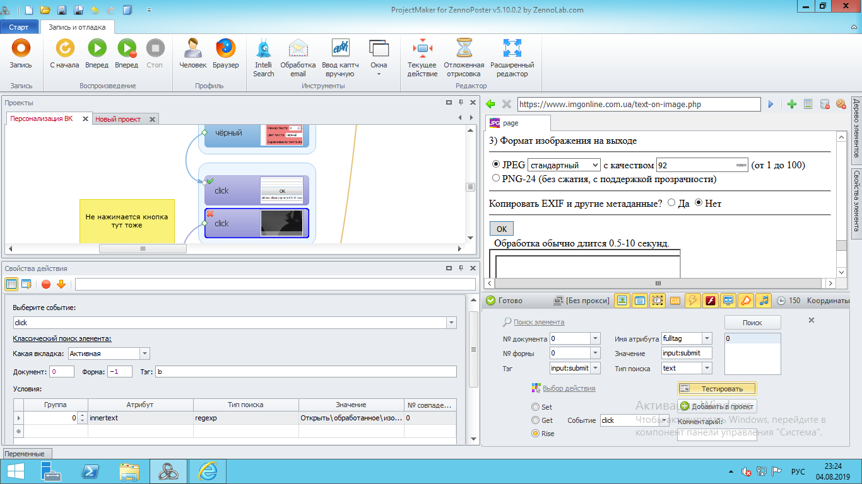The image size is (862, 484).
Task: Clear cache with the database icon
Action: coord(824,104)
